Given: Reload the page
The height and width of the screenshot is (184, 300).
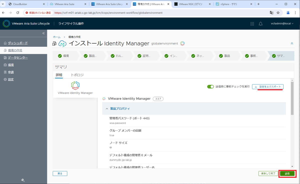Looking at the screenshot, I should click(x=18, y=13).
